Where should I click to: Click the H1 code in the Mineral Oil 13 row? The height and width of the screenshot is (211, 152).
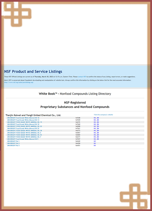[95, 120]
